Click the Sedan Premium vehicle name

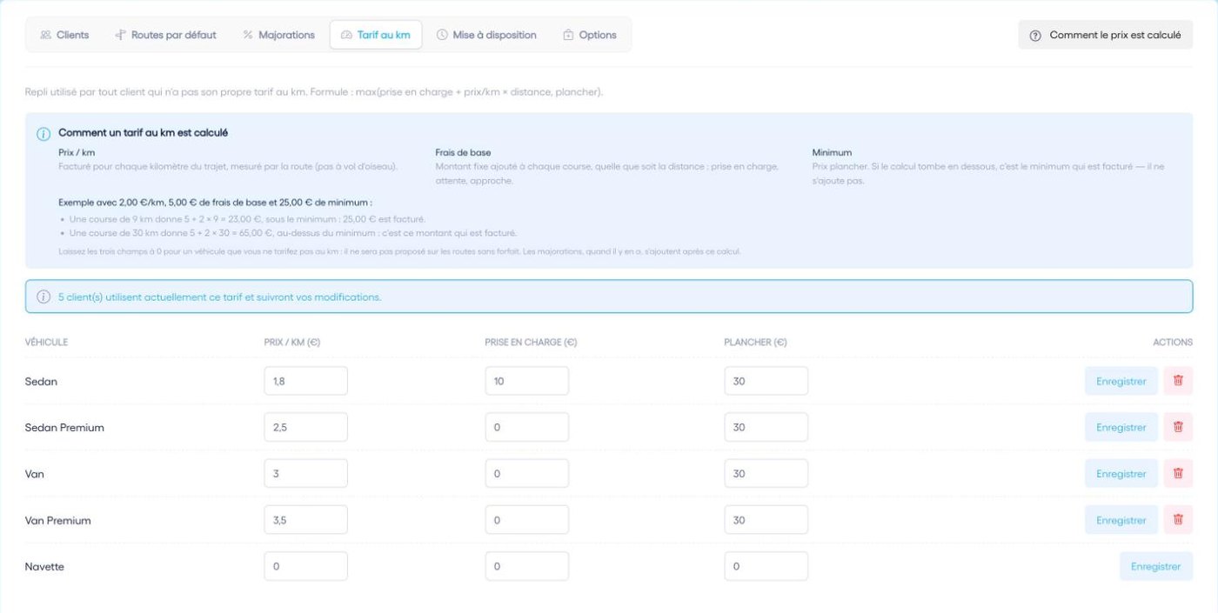click(64, 428)
